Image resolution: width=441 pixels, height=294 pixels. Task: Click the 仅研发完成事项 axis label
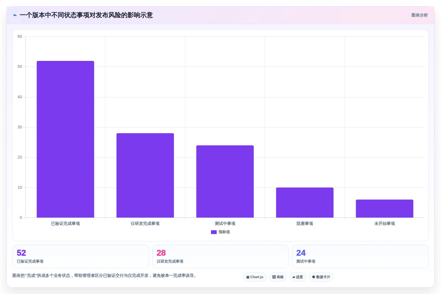click(x=145, y=224)
